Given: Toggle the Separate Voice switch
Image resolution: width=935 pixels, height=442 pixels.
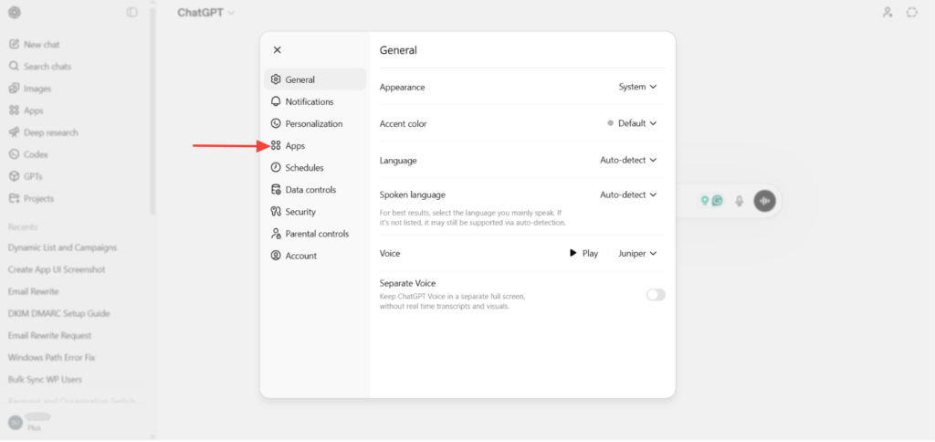Looking at the screenshot, I should [x=656, y=295].
